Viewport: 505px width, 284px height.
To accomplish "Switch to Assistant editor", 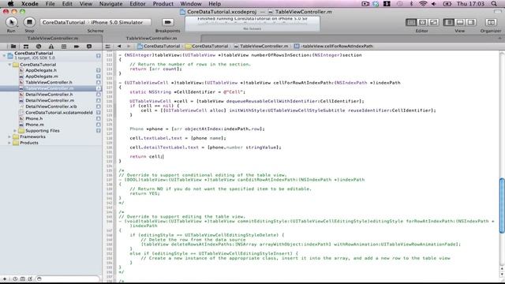I will [x=422, y=22].
